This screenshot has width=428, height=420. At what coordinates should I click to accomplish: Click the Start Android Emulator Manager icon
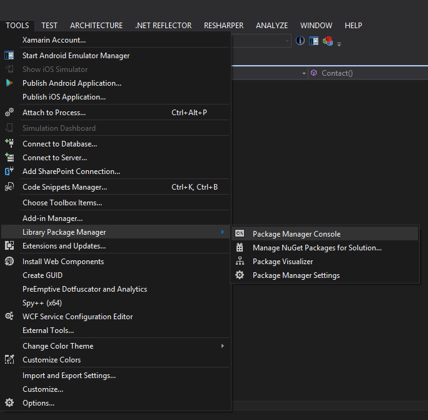point(9,56)
